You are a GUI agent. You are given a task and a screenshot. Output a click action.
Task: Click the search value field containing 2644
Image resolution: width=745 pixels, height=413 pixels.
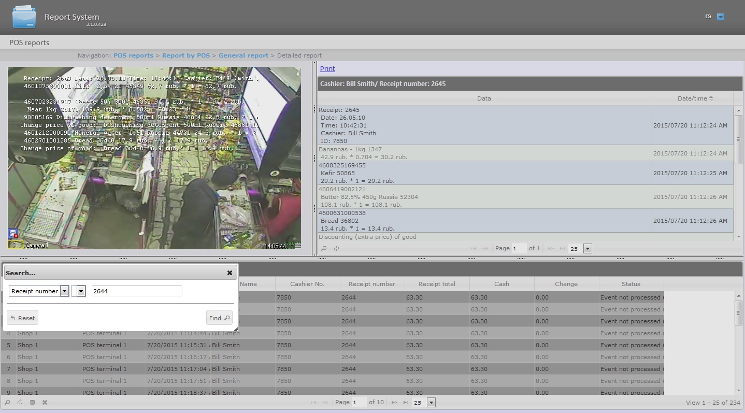pos(137,291)
